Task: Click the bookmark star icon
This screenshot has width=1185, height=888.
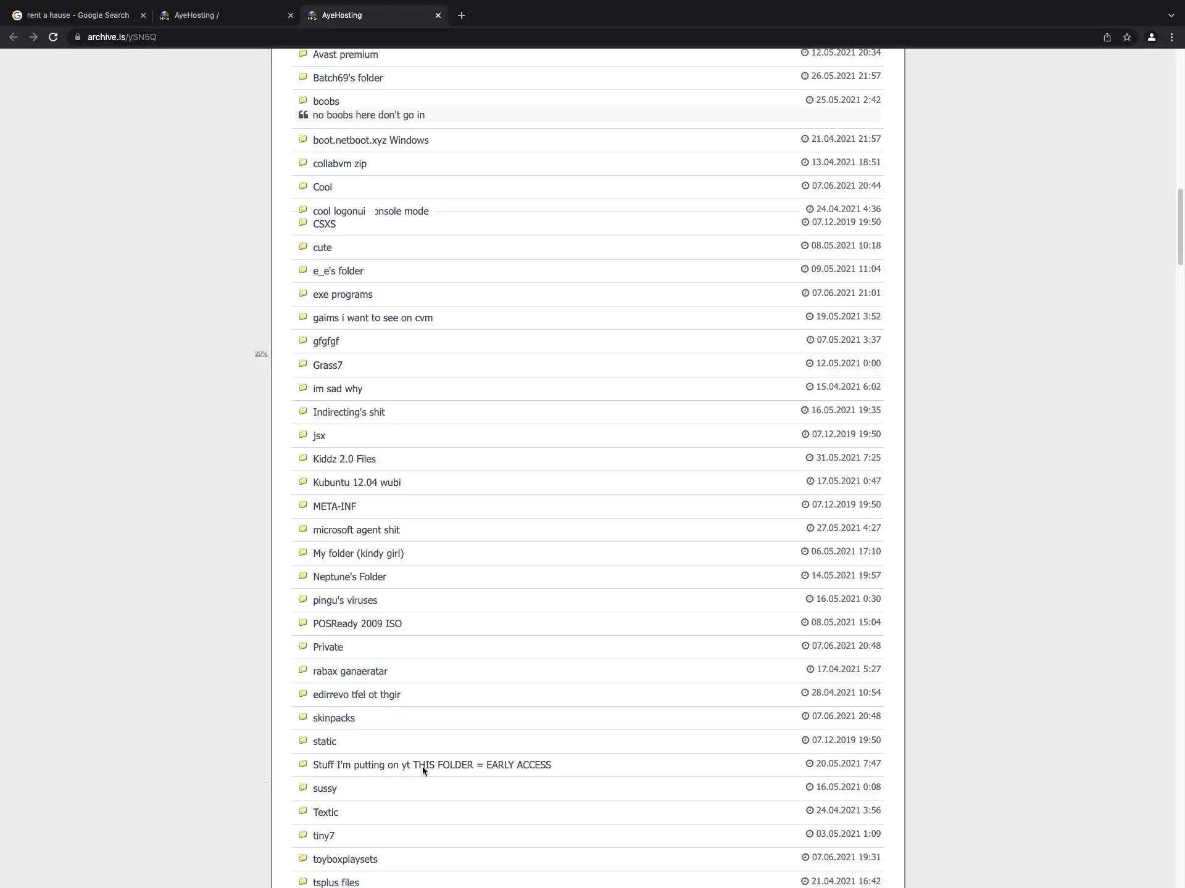Action: 1127,37
